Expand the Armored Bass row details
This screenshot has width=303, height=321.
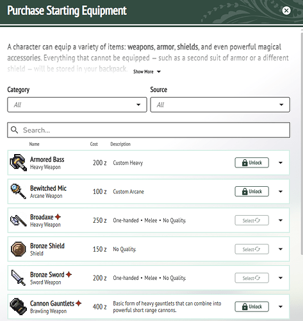[x=281, y=162]
